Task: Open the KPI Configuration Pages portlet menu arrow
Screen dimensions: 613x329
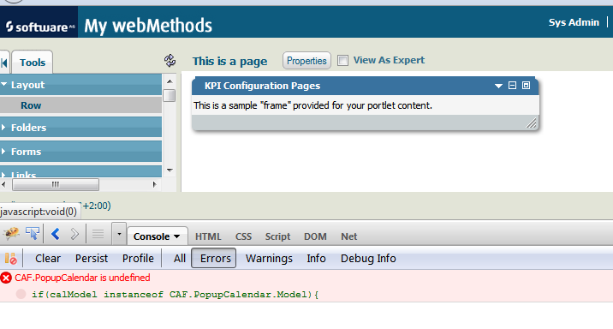Action: pyautogui.click(x=498, y=86)
